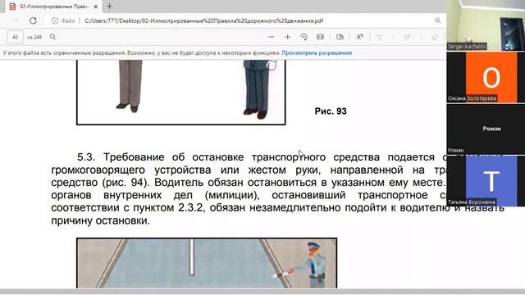
Task: Click the words "причину остановки."
Action: (x=101, y=220)
